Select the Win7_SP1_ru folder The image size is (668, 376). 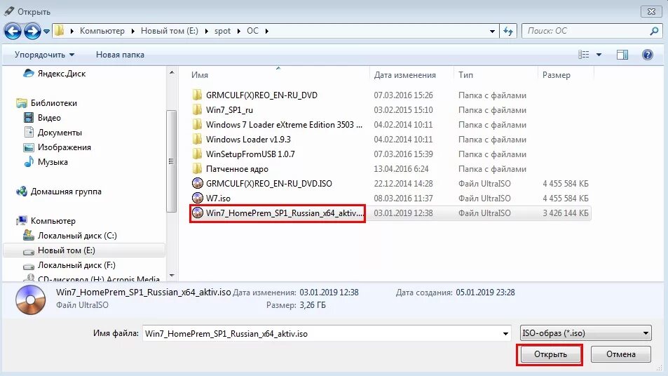point(229,110)
